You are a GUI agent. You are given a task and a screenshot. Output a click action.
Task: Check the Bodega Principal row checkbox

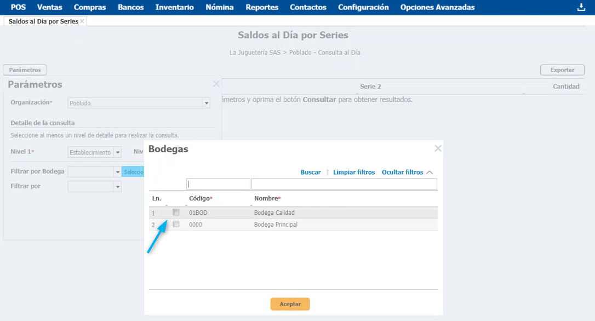176,224
